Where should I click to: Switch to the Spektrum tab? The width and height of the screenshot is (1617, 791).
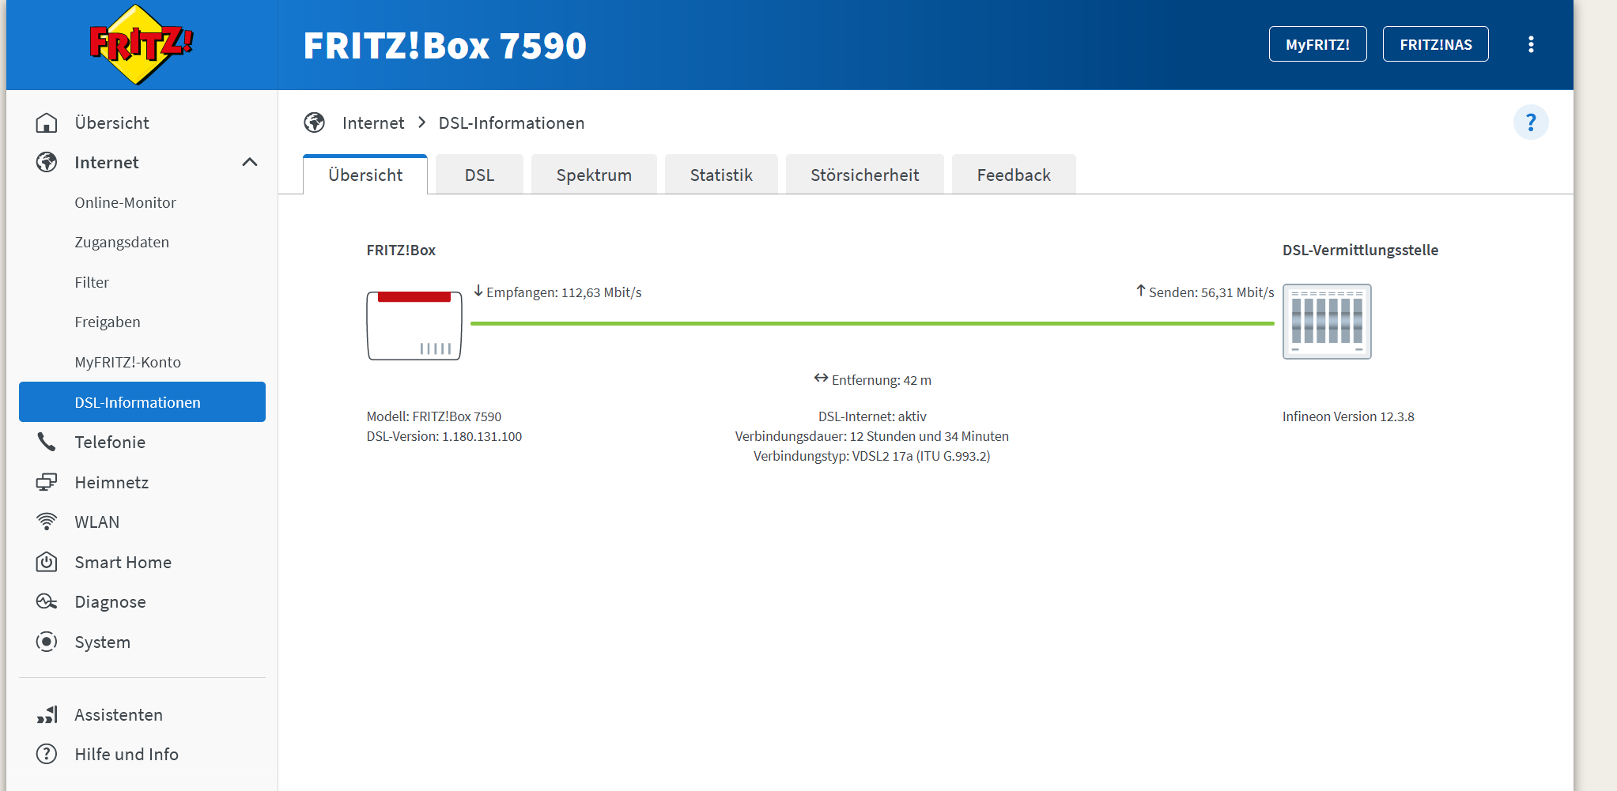pos(594,175)
